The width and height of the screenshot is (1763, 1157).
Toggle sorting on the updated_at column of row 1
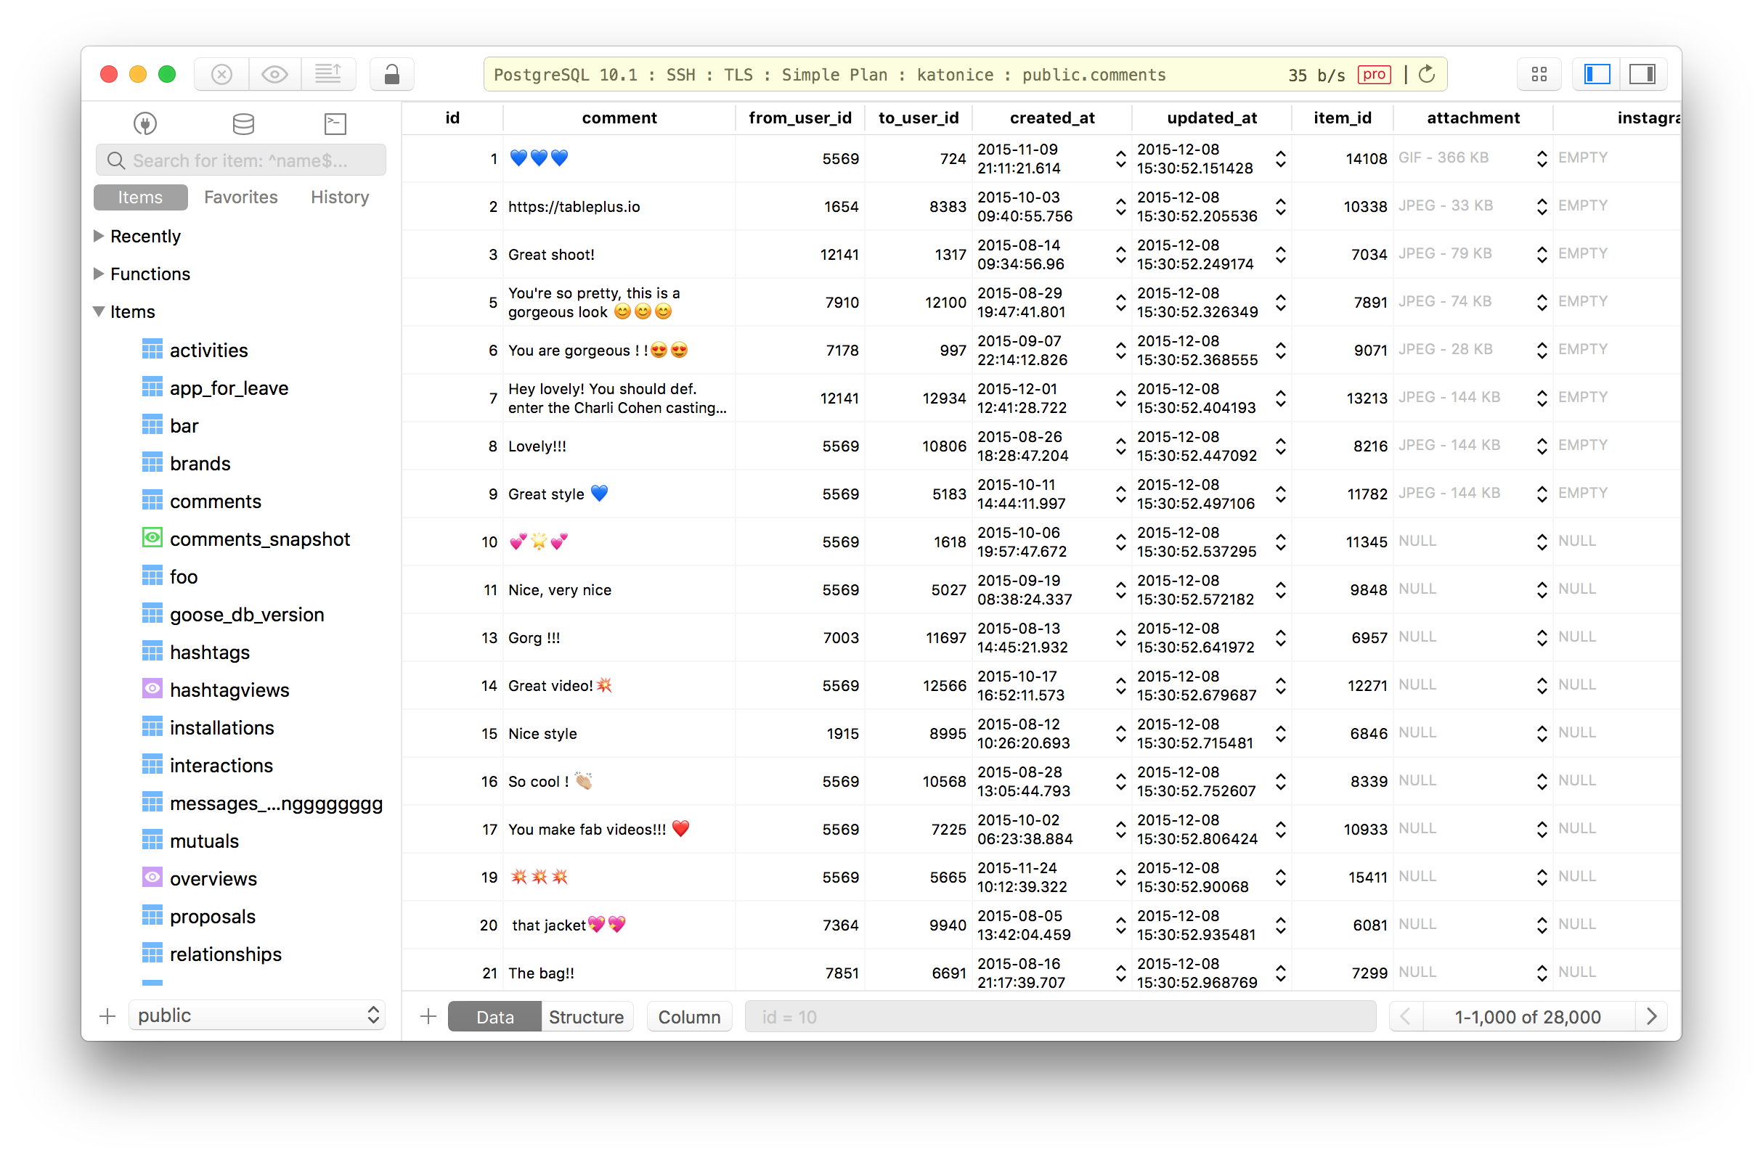pos(1281,158)
